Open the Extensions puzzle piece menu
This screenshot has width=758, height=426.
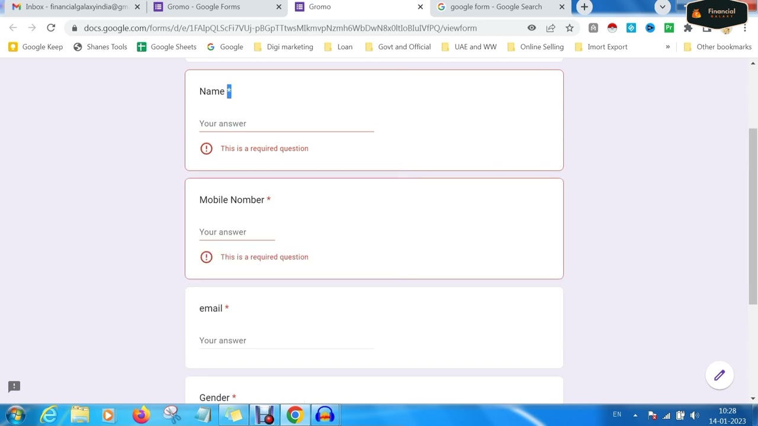(x=688, y=28)
